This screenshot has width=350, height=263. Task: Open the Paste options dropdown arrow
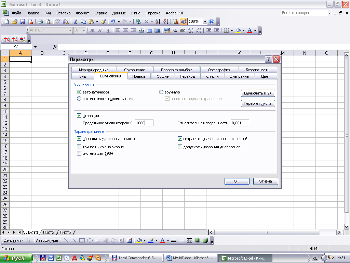click(97, 22)
